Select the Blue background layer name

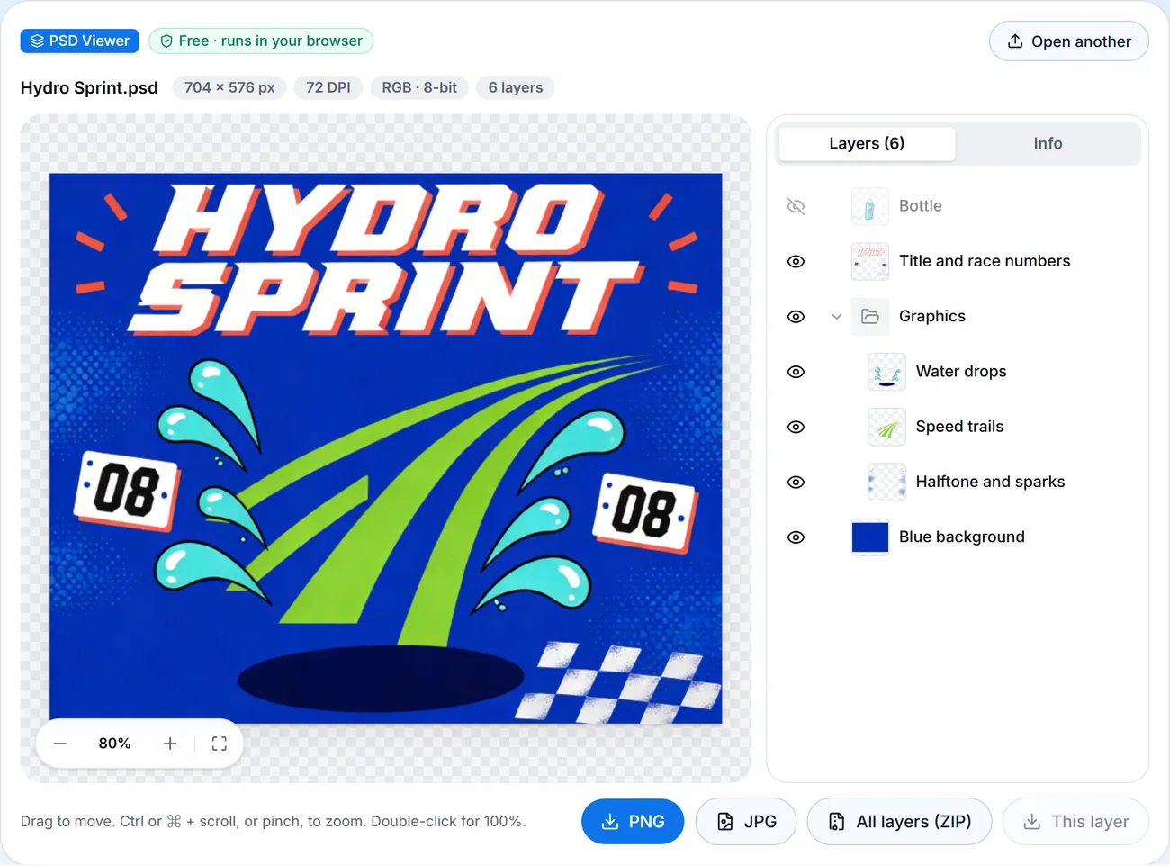click(x=962, y=537)
